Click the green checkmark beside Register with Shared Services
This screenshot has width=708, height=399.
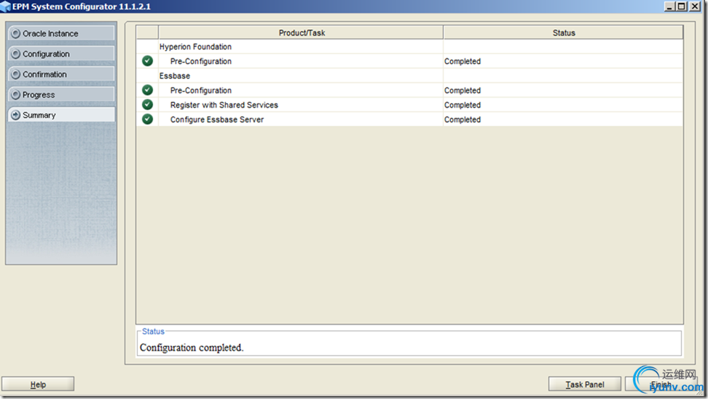click(x=147, y=105)
